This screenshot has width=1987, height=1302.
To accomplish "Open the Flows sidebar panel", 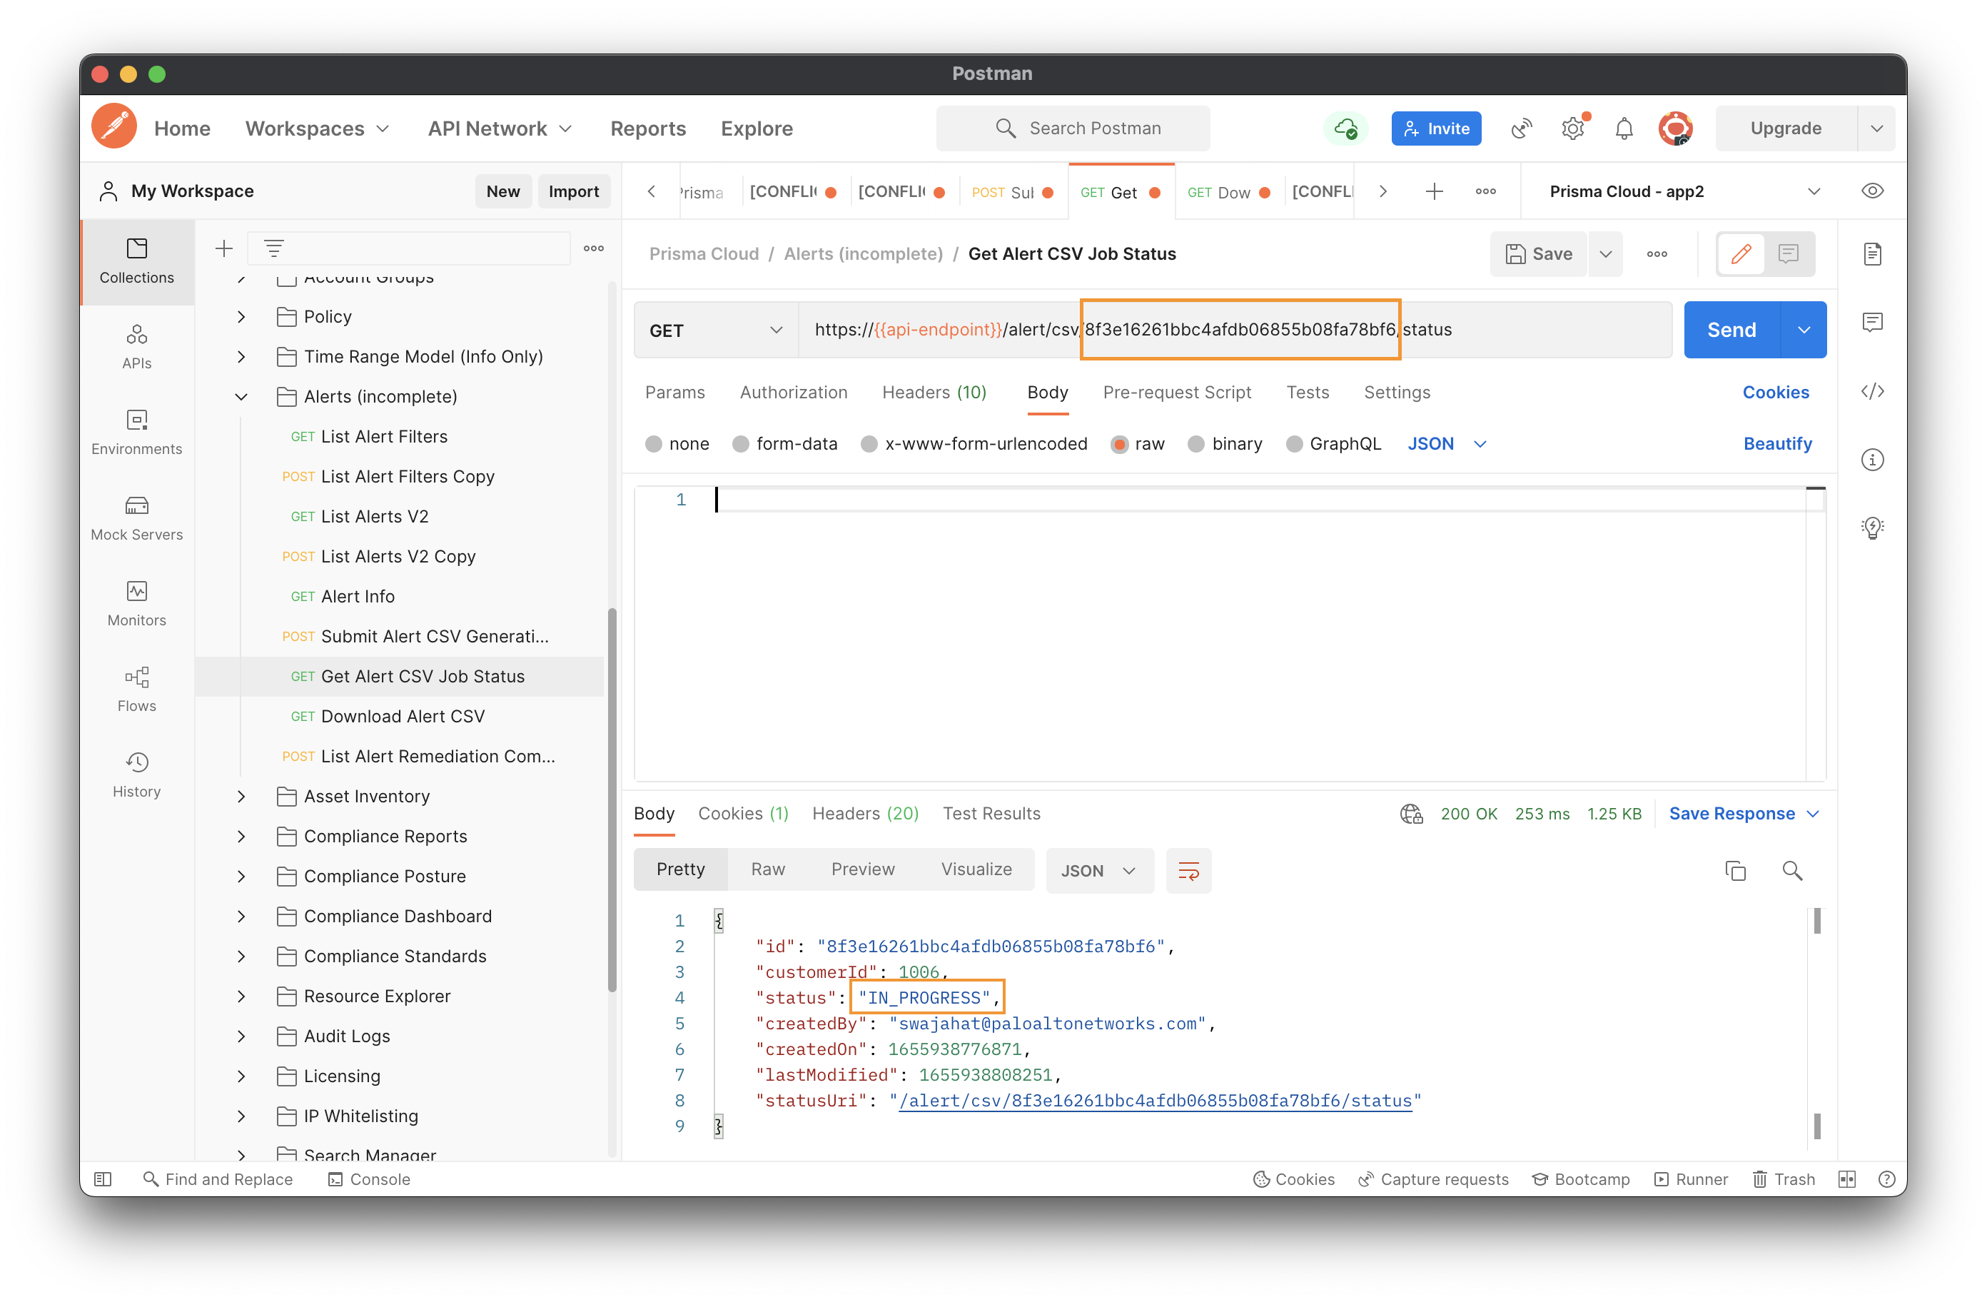I will click(137, 689).
